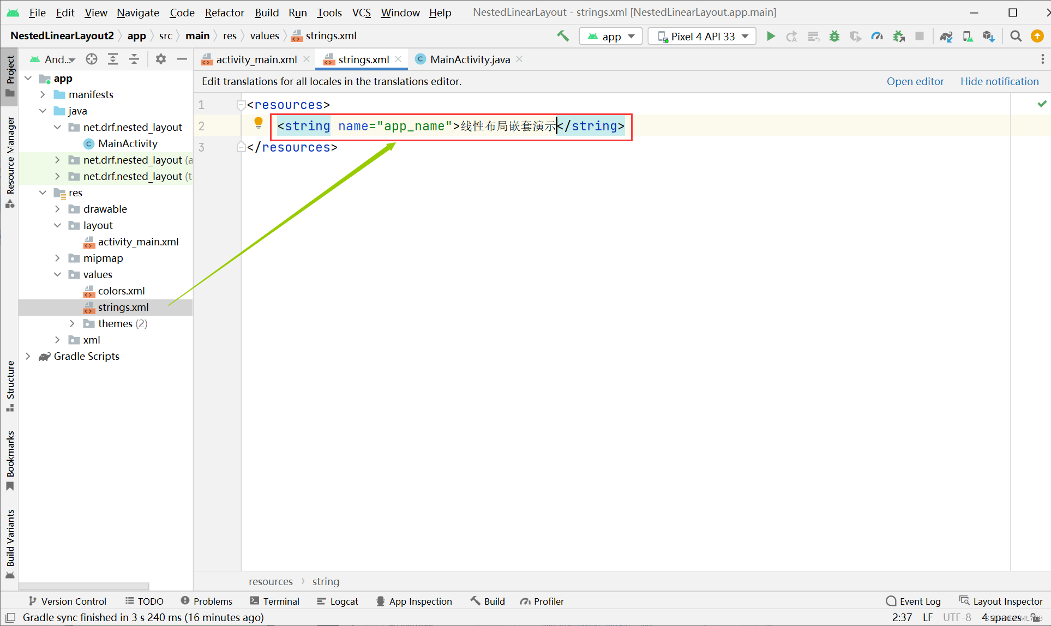The height and width of the screenshot is (626, 1051).
Task: Click the Search Everywhere magnifier icon
Action: coord(1016,36)
